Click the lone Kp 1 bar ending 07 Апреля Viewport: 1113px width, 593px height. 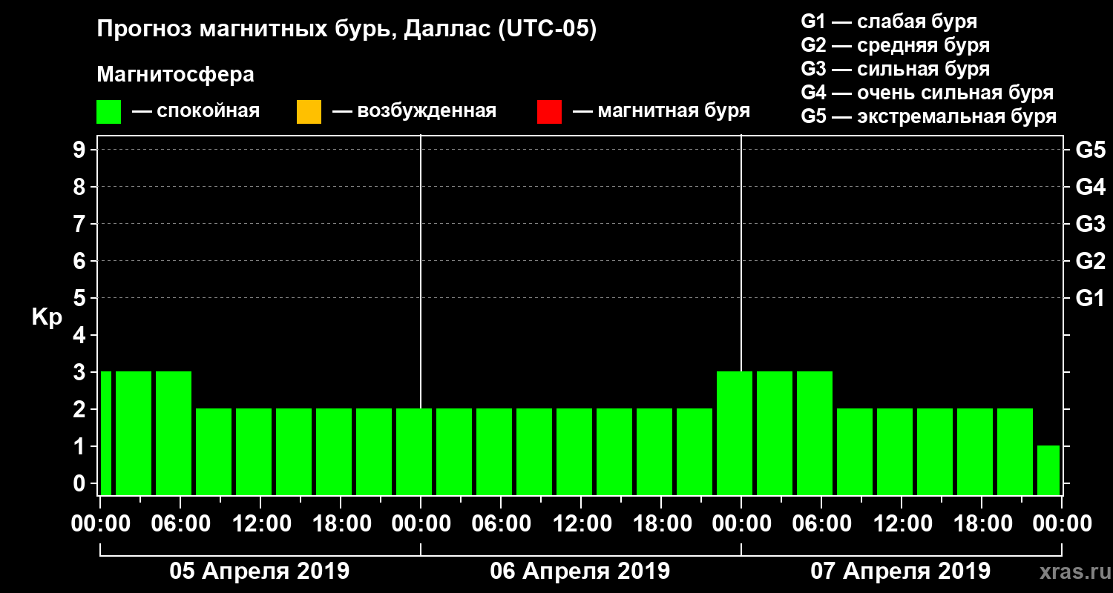[1048, 470]
